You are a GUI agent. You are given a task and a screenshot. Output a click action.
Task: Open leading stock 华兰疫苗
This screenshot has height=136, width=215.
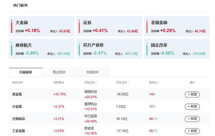pos(91,116)
